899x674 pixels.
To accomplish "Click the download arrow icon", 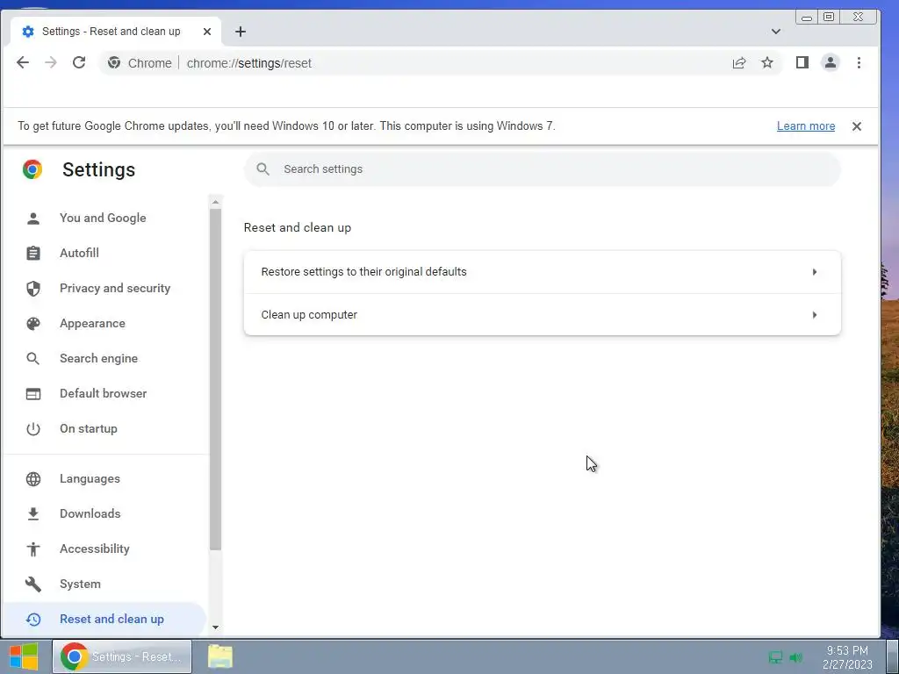I will [x=33, y=513].
